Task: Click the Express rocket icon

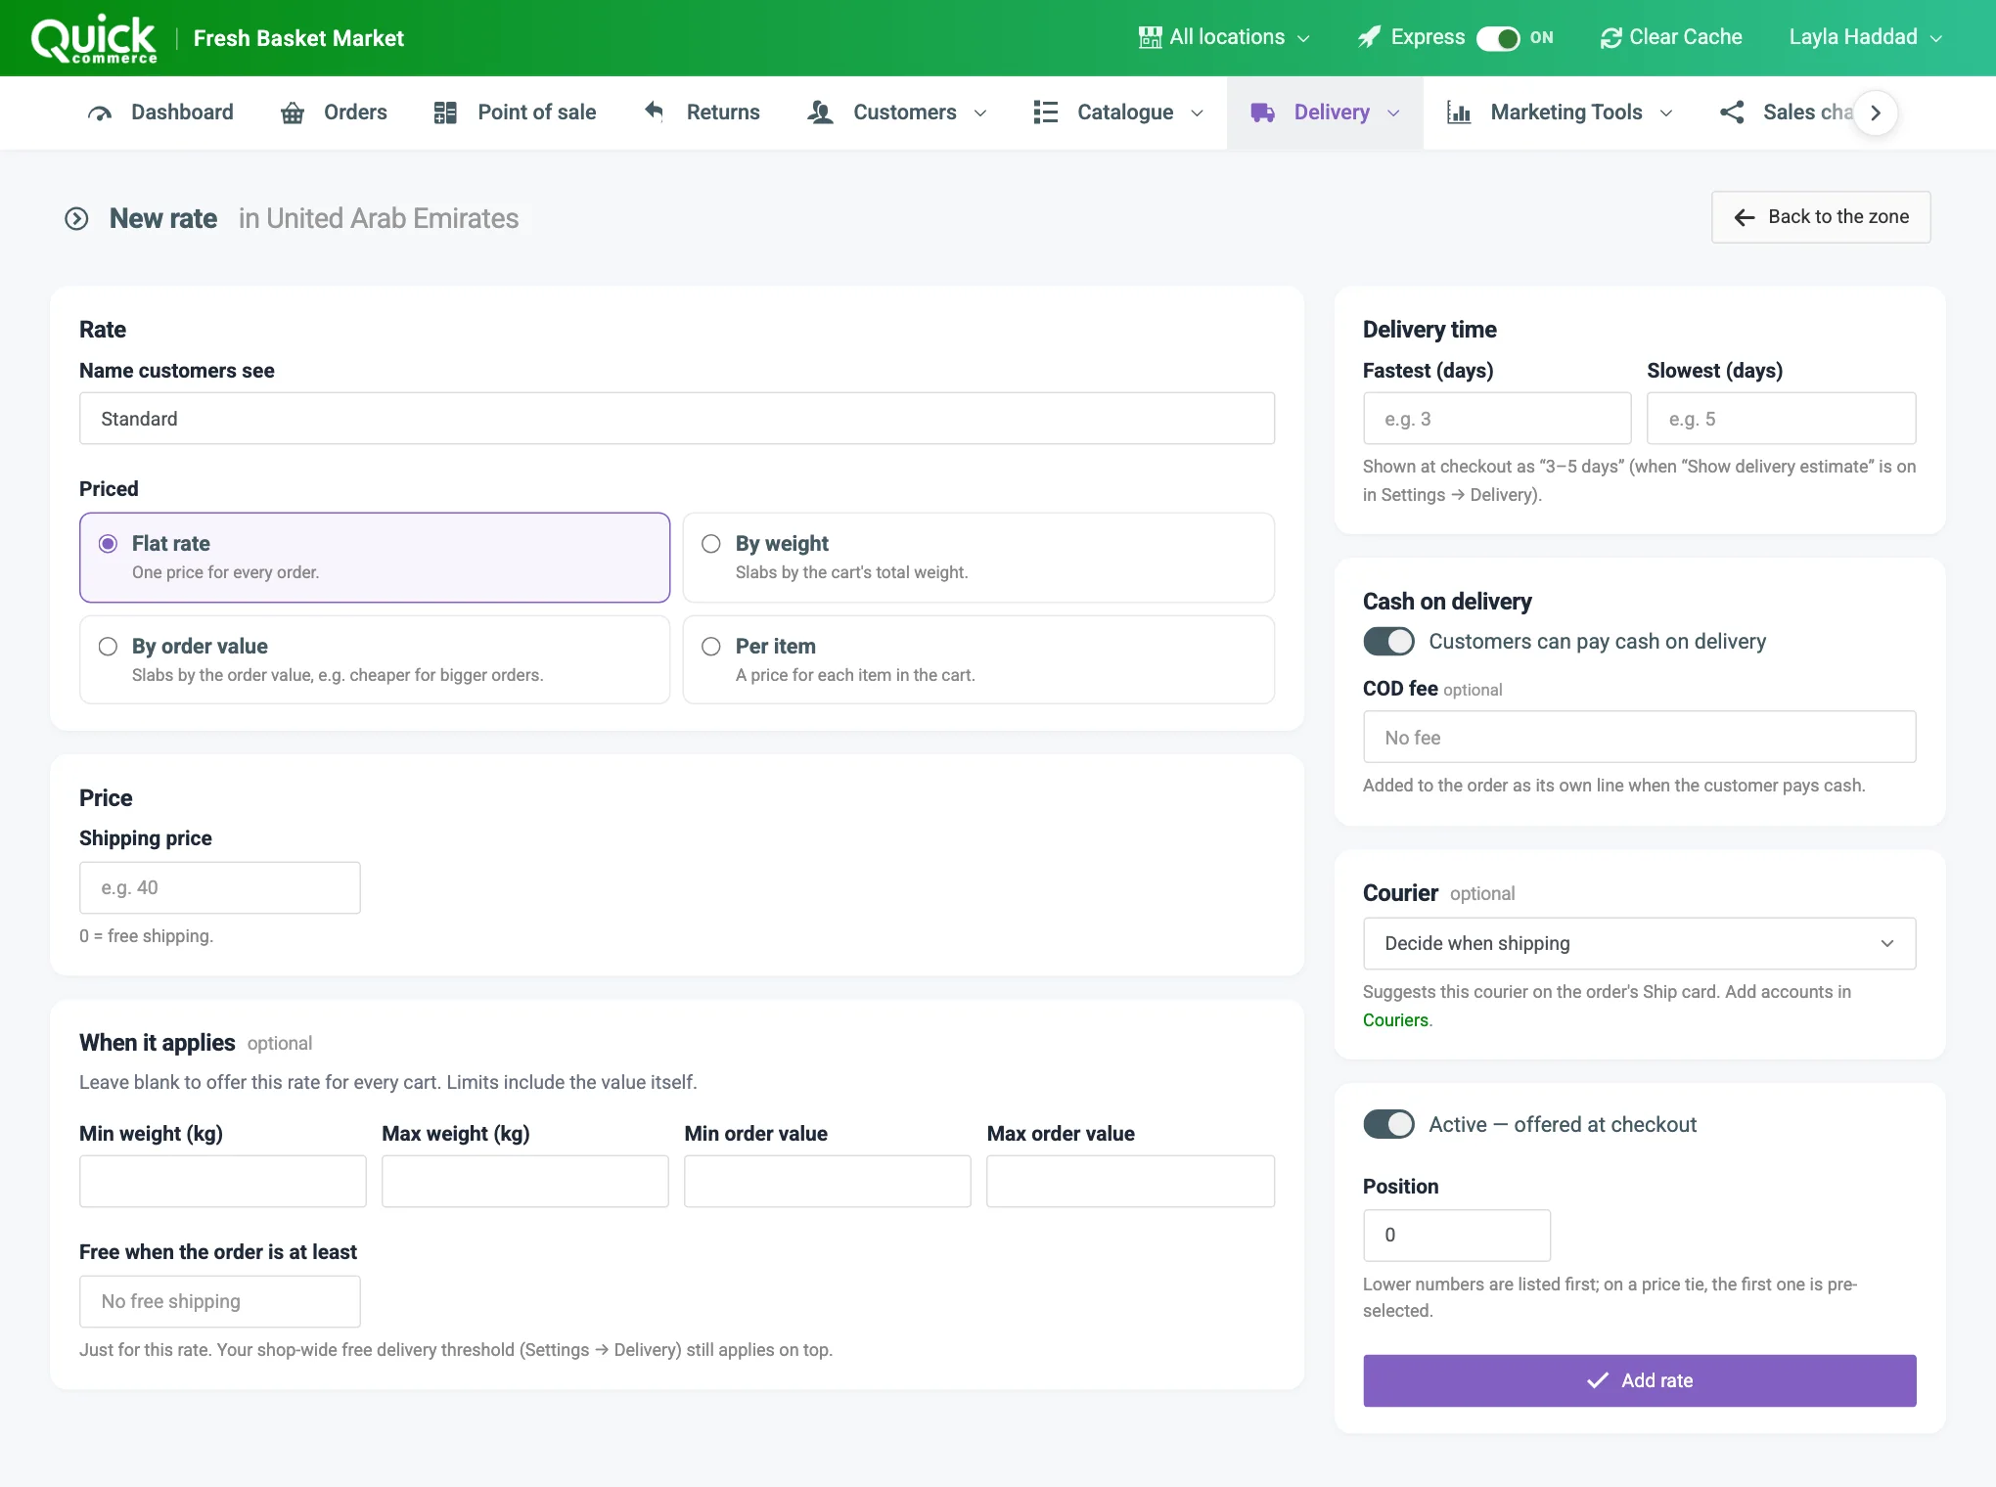Action: [x=1369, y=37]
